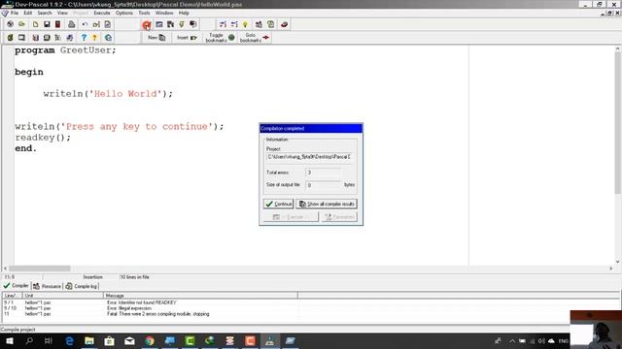Switch to the Compile log tab
Screen dimensions: 622x349
[82, 286]
